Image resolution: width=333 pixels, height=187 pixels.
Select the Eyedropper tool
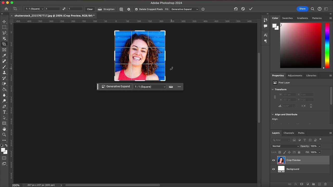click(4, 56)
